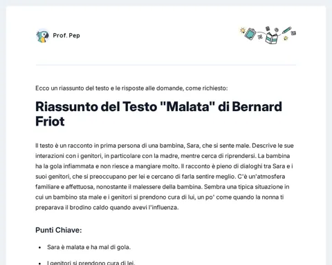Click the small yellow lightbulb below the pencil
The width and height of the screenshot is (332, 265).
(x=286, y=38)
